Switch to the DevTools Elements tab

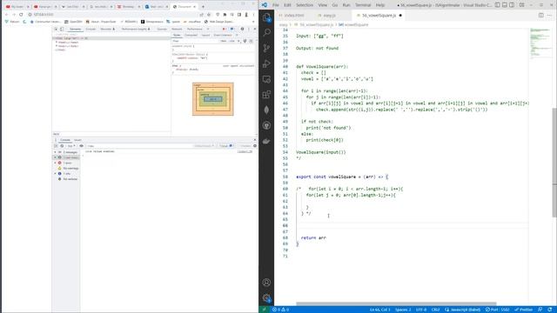(x=75, y=29)
